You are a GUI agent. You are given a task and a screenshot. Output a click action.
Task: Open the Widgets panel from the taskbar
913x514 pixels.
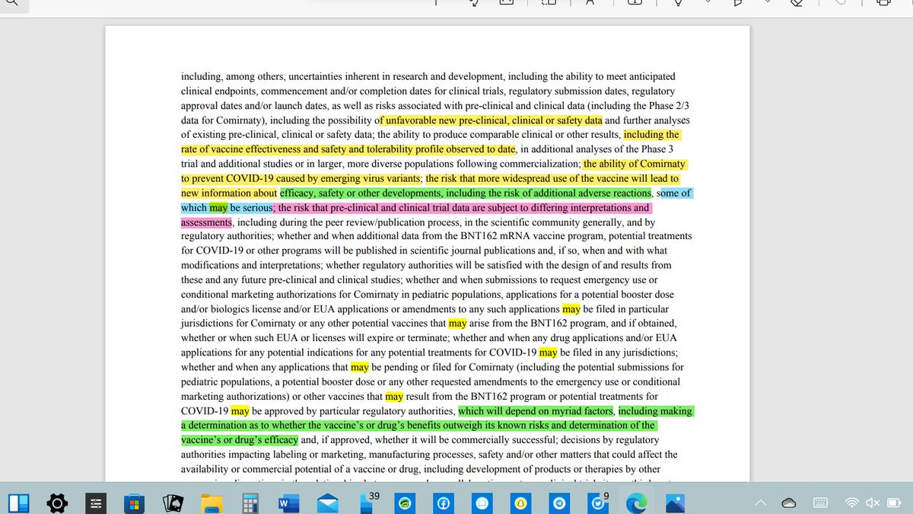(19, 503)
